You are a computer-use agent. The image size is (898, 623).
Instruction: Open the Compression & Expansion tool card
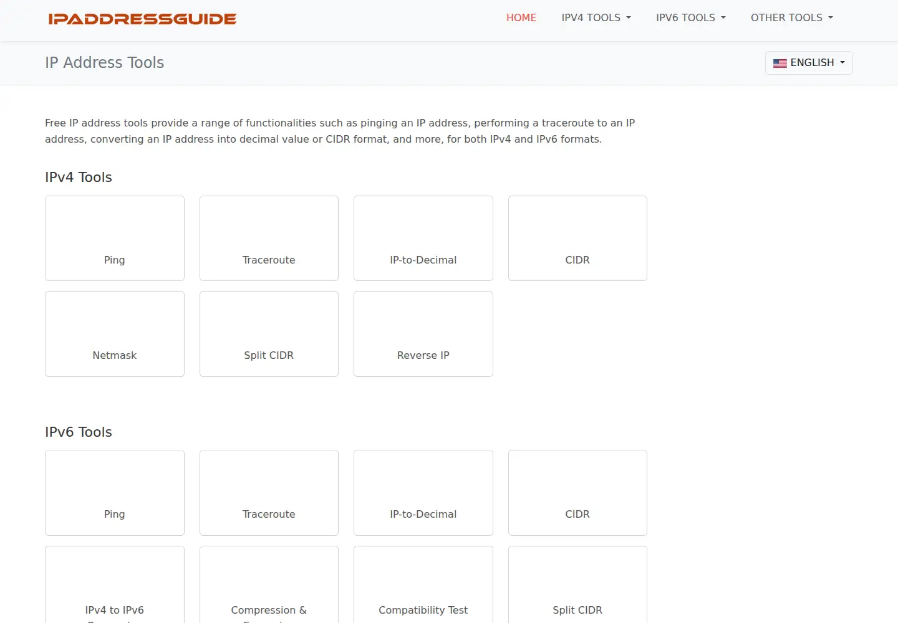coord(269,584)
